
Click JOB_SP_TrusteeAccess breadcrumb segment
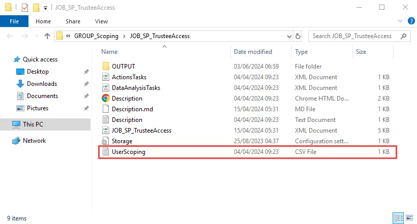pyautogui.click(x=160, y=36)
